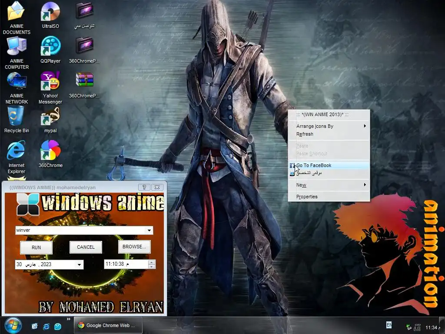
Task: Click year 2023 in date field
Action: coord(46,264)
